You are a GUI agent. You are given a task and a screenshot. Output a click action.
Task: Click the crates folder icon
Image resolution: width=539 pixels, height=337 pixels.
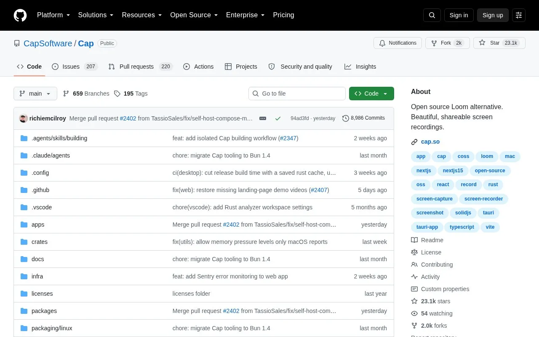(24, 242)
